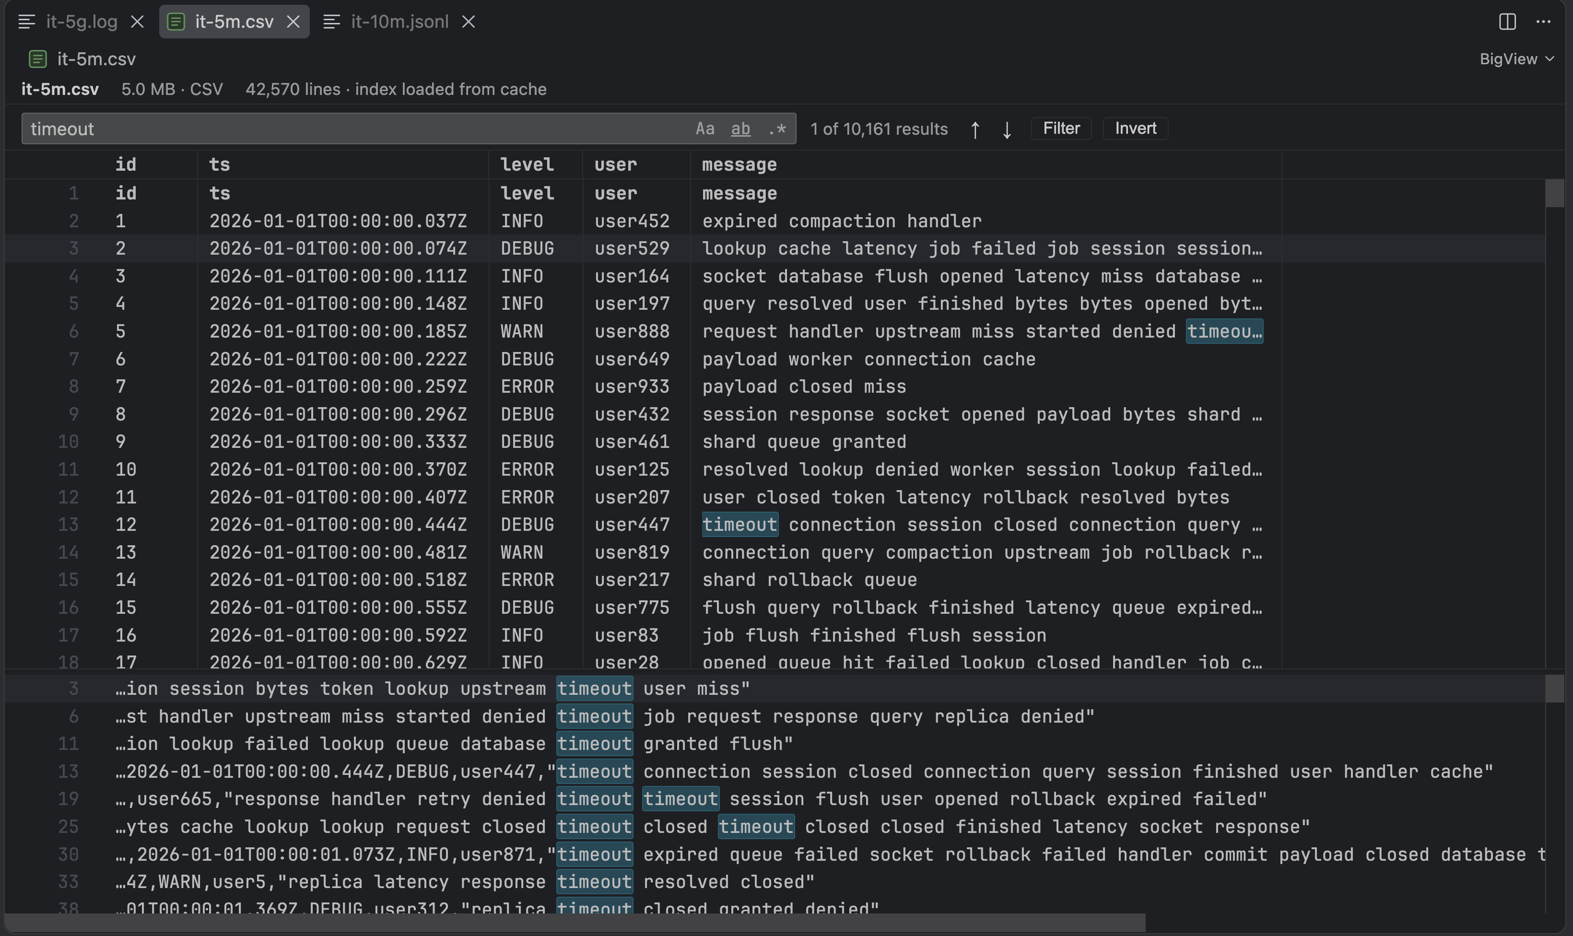Select cell 'user452'
1573x936 pixels.
click(632, 222)
